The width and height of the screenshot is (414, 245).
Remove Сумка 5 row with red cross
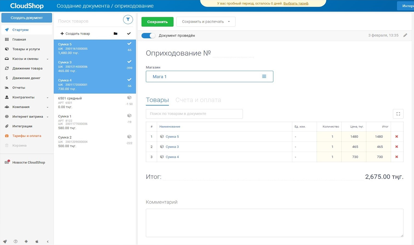click(396, 137)
